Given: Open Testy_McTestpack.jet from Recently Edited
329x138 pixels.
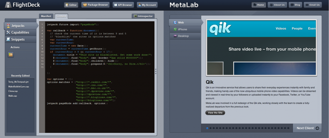Looking at the screenshot, I should pyautogui.click(x=19, y=82).
